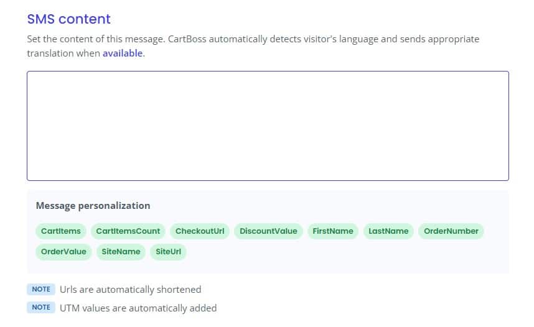The image size is (534, 327).
Task: Select 'Urls are automatically shortened' text
Action: [131, 290]
